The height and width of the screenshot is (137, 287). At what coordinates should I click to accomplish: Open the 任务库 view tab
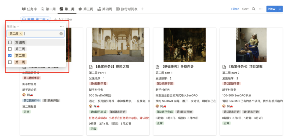(30, 9)
